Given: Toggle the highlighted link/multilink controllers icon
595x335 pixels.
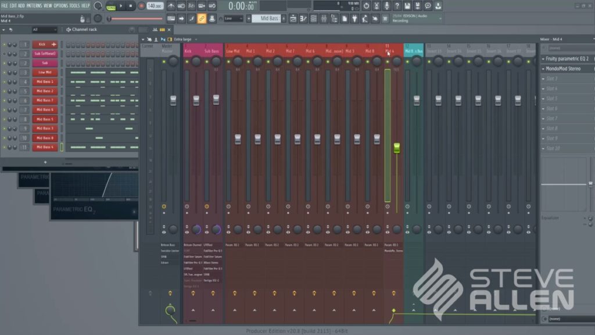Looking at the screenshot, I should (202, 19).
